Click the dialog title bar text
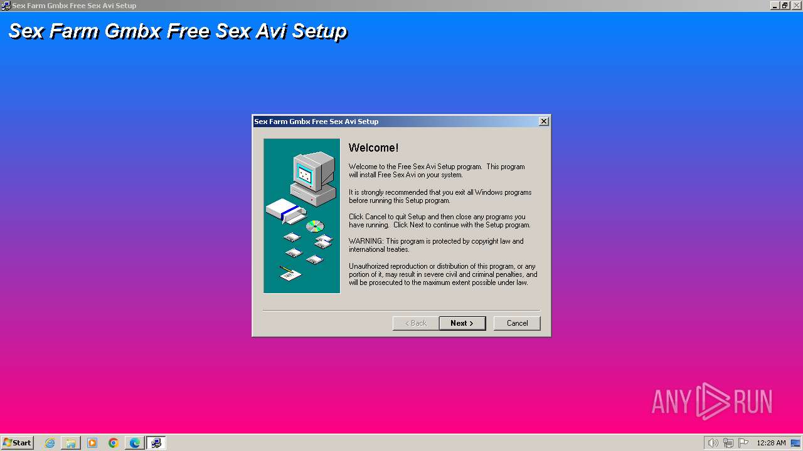Image resolution: width=803 pixels, height=451 pixels. click(x=316, y=122)
